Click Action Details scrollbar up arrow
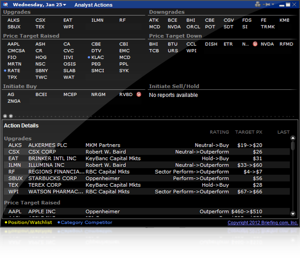This screenshot has width=300, height=269. [x=293, y=138]
